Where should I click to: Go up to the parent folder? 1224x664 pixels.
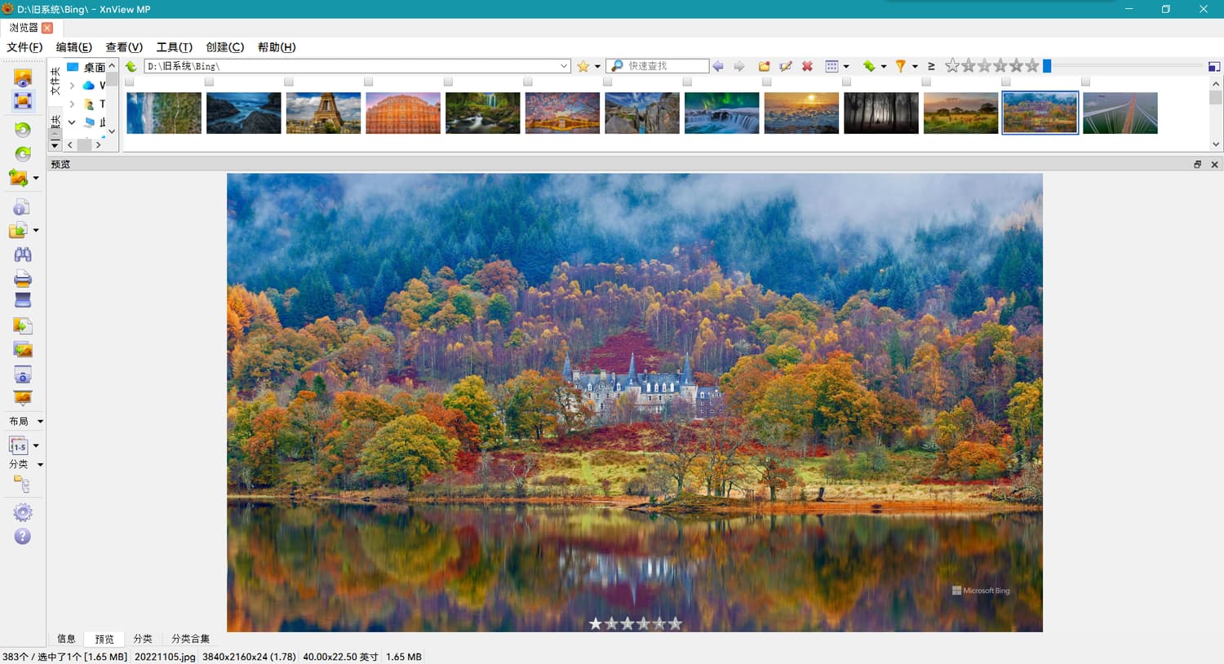pyautogui.click(x=131, y=66)
